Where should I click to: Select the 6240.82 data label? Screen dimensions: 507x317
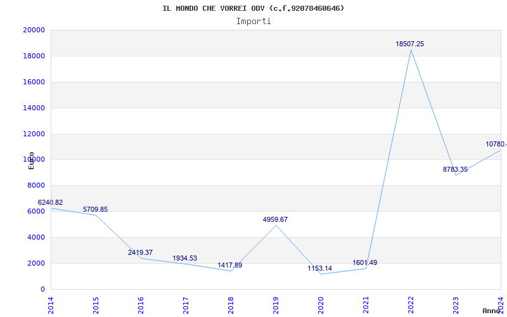click(51, 202)
